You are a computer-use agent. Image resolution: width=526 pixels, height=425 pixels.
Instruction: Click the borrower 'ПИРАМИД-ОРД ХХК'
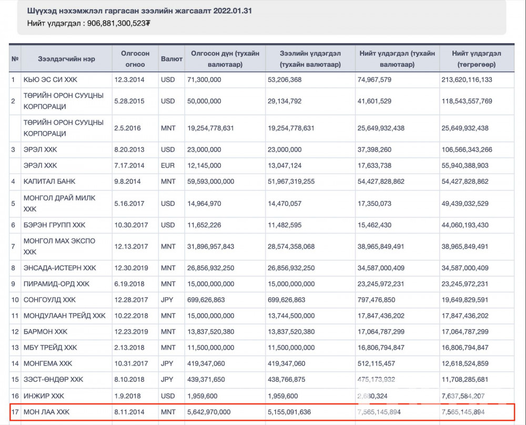click(56, 284)
